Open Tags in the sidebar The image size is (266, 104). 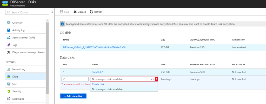click(26, 45)
